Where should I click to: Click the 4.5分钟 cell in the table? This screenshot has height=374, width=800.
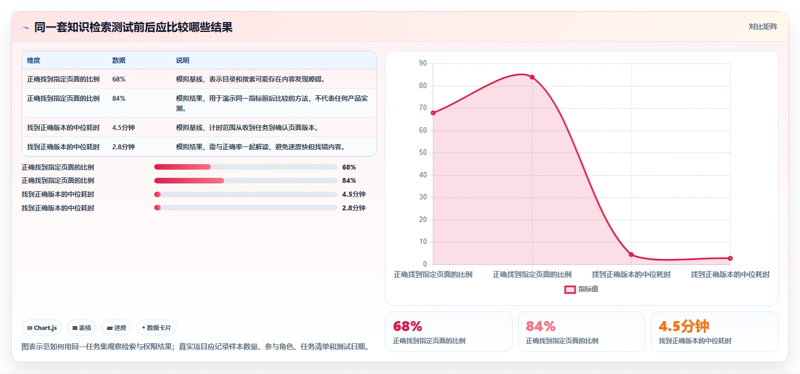[x=123, y=128]
